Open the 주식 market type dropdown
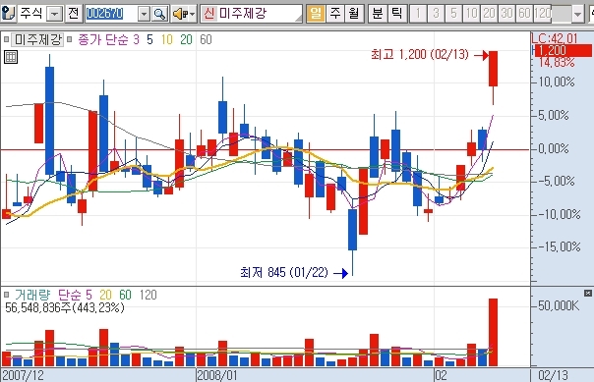Screen dimensions: 594x382 coord(55,14)
